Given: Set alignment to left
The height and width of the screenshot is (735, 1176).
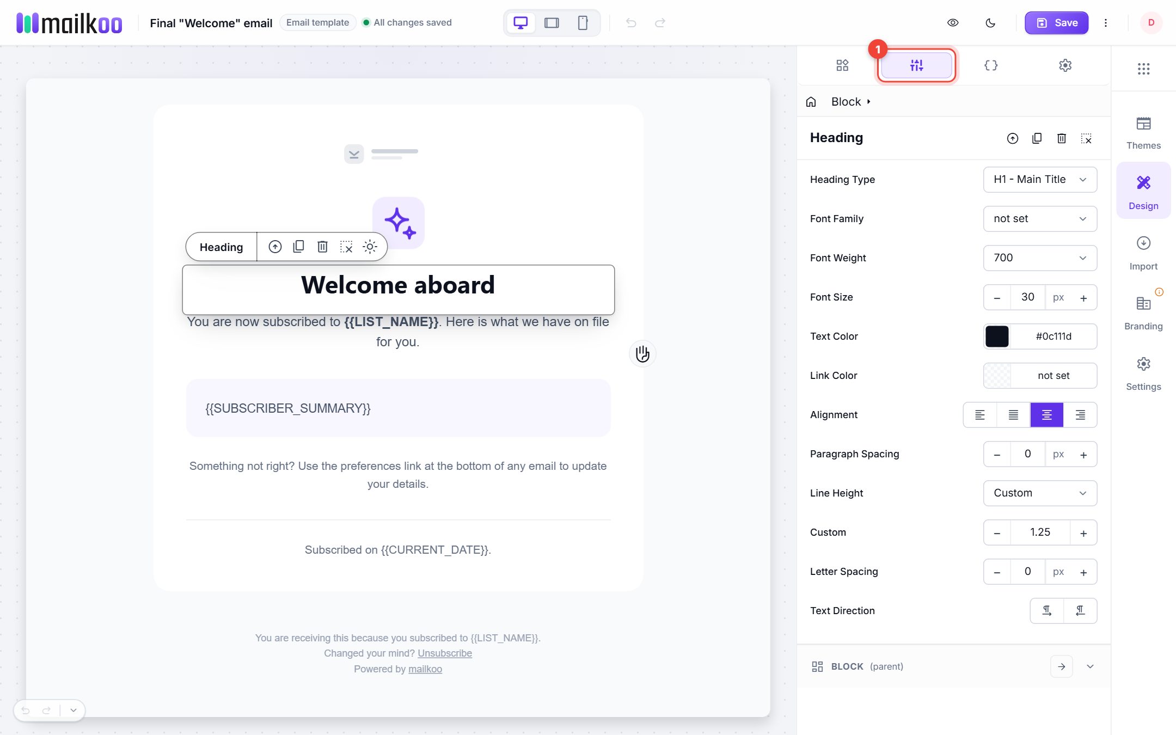Looking at the screenshot, I should click(x=979, y=415).
